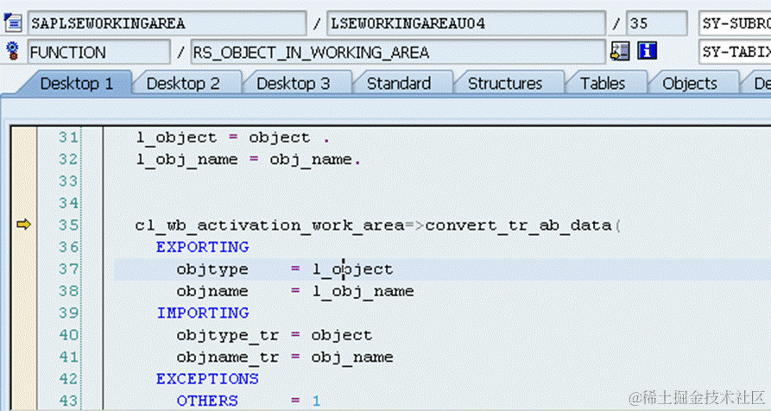Click the blue information icon
The image size is (771, 411).
tap(647, 51)
